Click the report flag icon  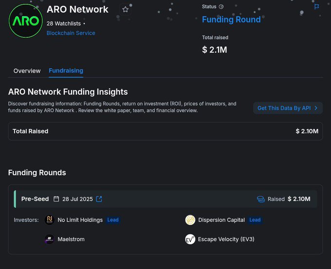tap(317, 7)
